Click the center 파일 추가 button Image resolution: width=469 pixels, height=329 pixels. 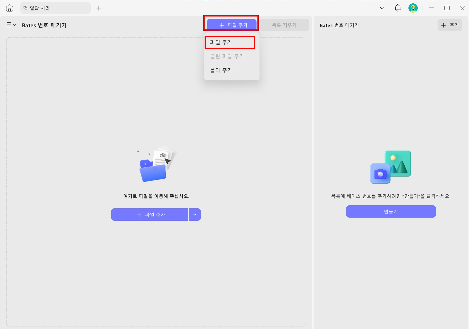click(x=150, y=215)
